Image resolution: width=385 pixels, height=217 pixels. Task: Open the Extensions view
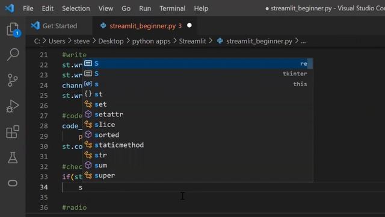point(13,132)
